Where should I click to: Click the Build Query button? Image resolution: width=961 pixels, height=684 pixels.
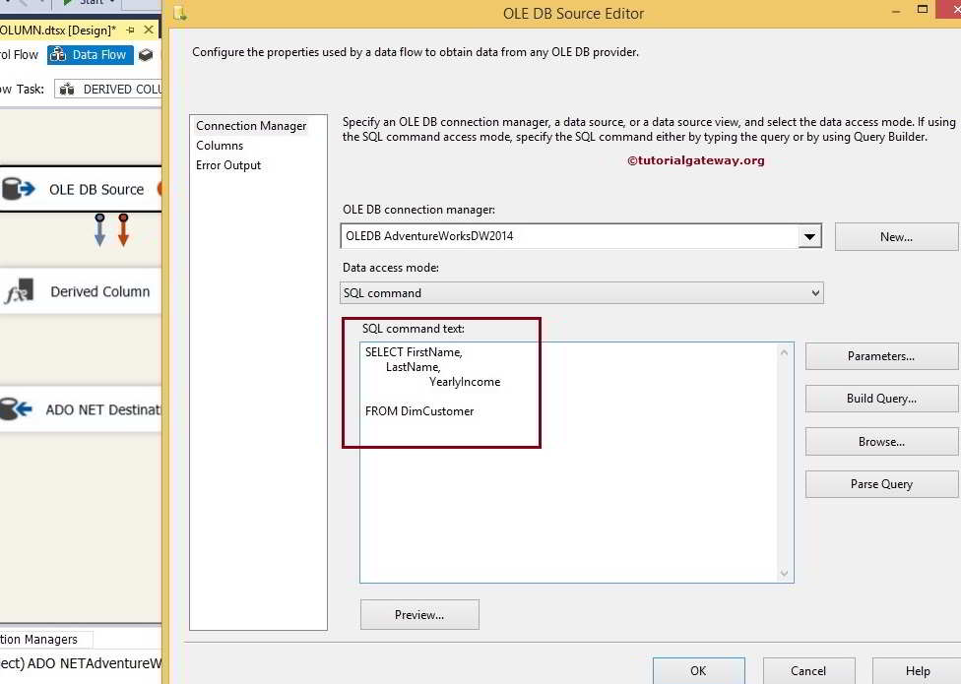880,399
